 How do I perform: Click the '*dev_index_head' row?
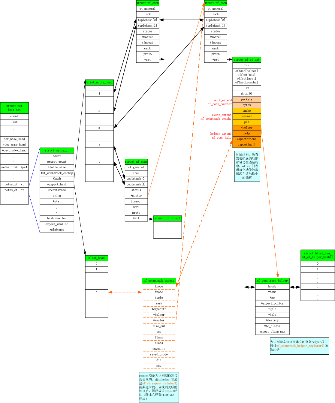tap(14, 151)
